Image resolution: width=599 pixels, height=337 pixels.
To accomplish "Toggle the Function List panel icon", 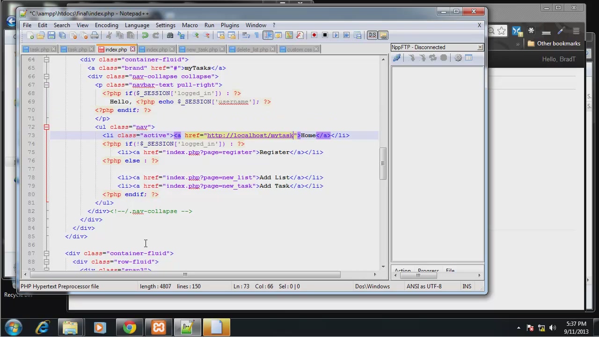I will click(299, 35).
